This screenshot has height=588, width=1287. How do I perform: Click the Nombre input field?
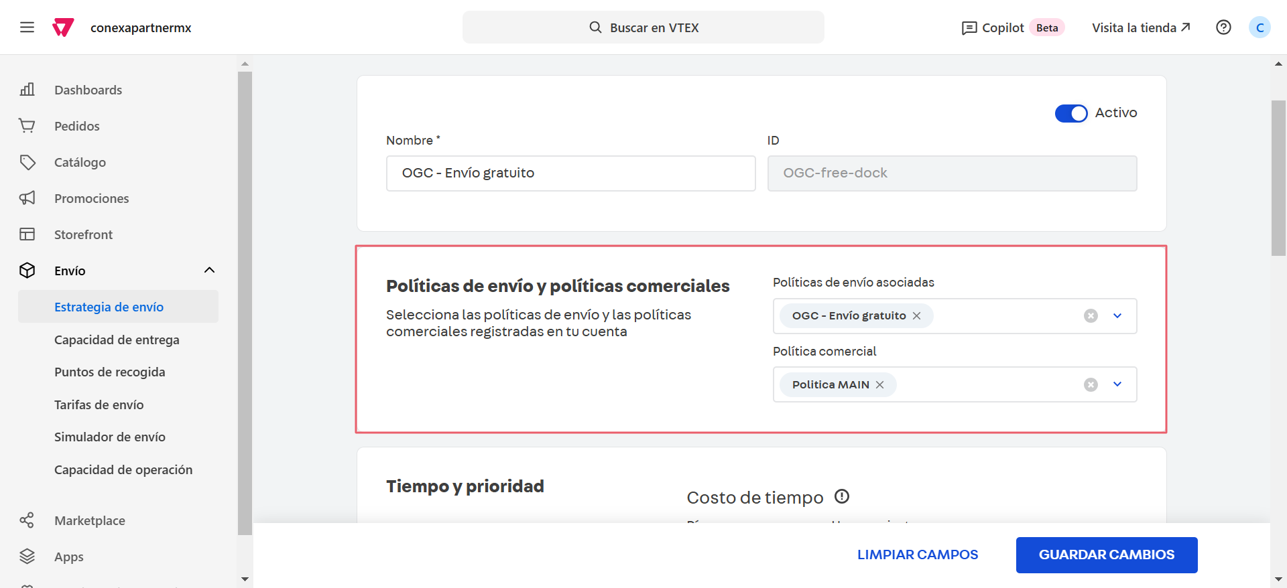click(570, 173)
